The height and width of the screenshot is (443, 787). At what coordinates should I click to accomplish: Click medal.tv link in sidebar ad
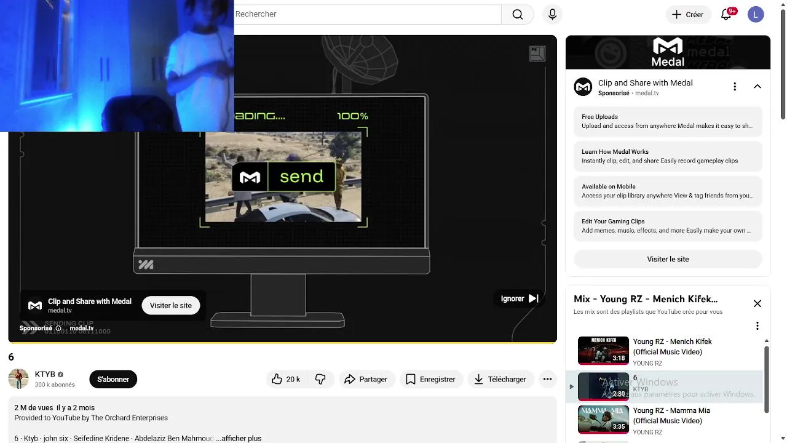point(647,94)
